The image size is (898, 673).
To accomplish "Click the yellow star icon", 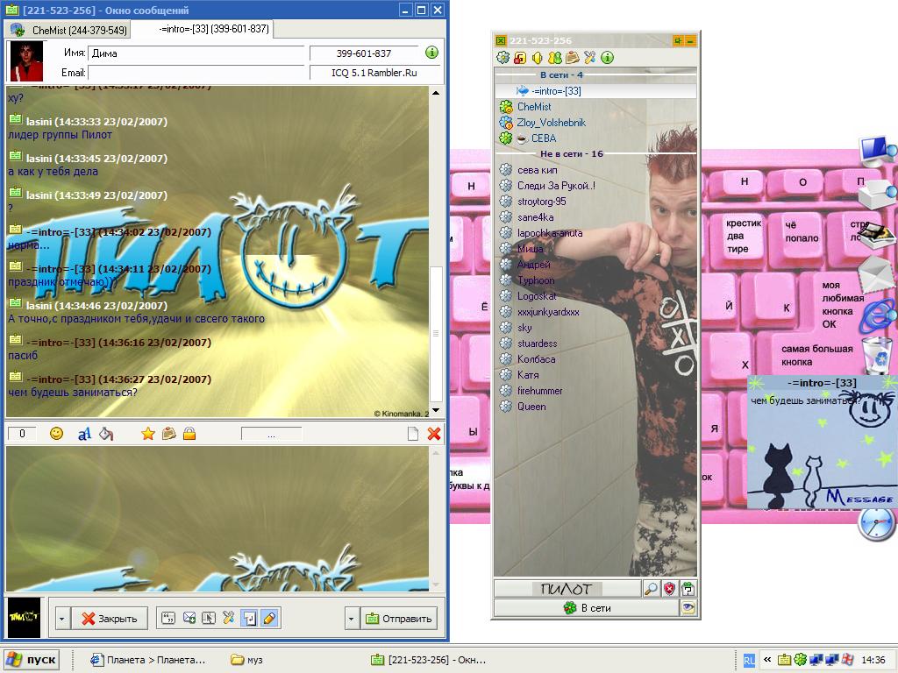I will [148, 434].
